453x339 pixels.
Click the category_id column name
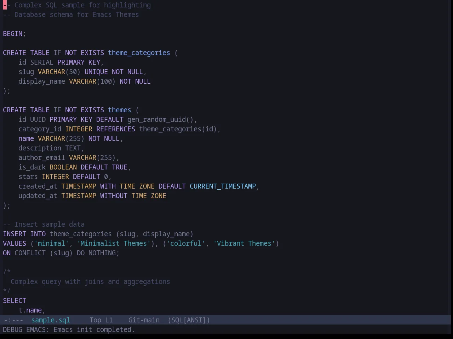[x=40, y=129]
